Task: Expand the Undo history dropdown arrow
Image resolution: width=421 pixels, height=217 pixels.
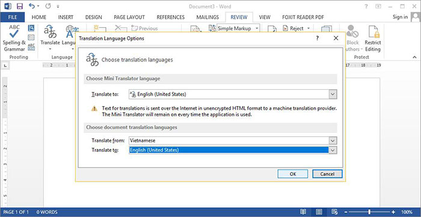Action: click(x=38, y=6)
